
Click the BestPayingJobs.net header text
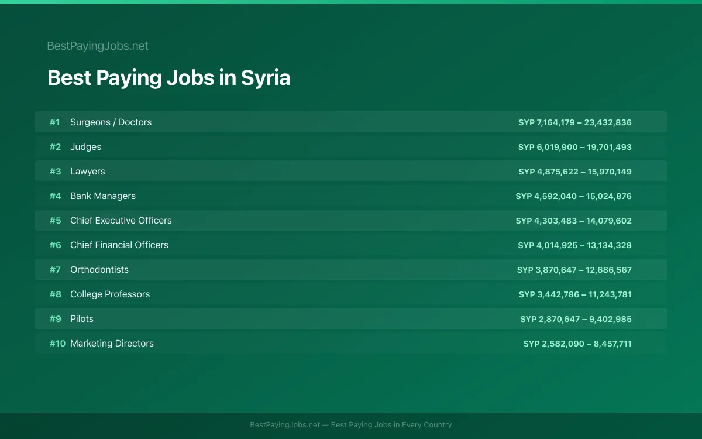point(98,46)
